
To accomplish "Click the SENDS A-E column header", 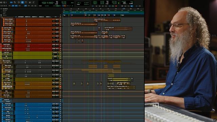I will point(41,17).
